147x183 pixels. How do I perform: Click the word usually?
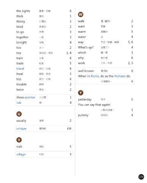pyautogui.click(x=21, y=121)
